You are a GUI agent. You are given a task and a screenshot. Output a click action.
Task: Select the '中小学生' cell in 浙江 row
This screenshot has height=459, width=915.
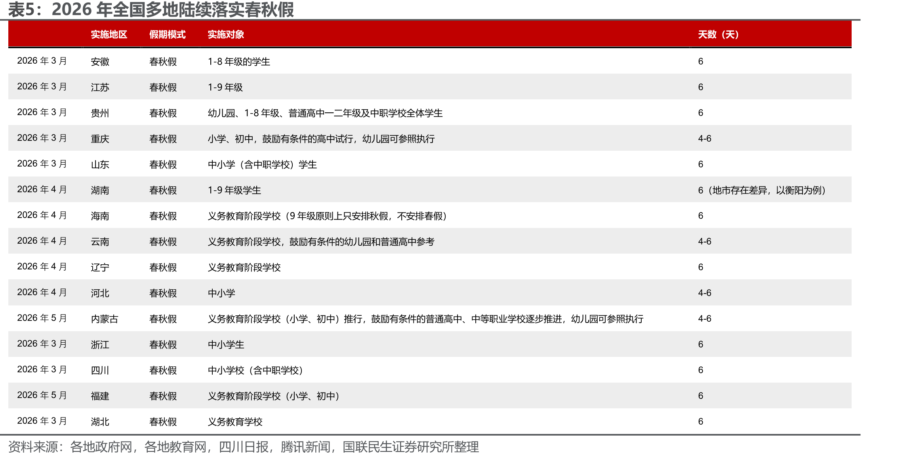[226, 344]
